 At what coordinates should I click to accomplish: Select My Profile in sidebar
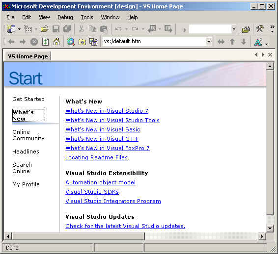[26, 184]
